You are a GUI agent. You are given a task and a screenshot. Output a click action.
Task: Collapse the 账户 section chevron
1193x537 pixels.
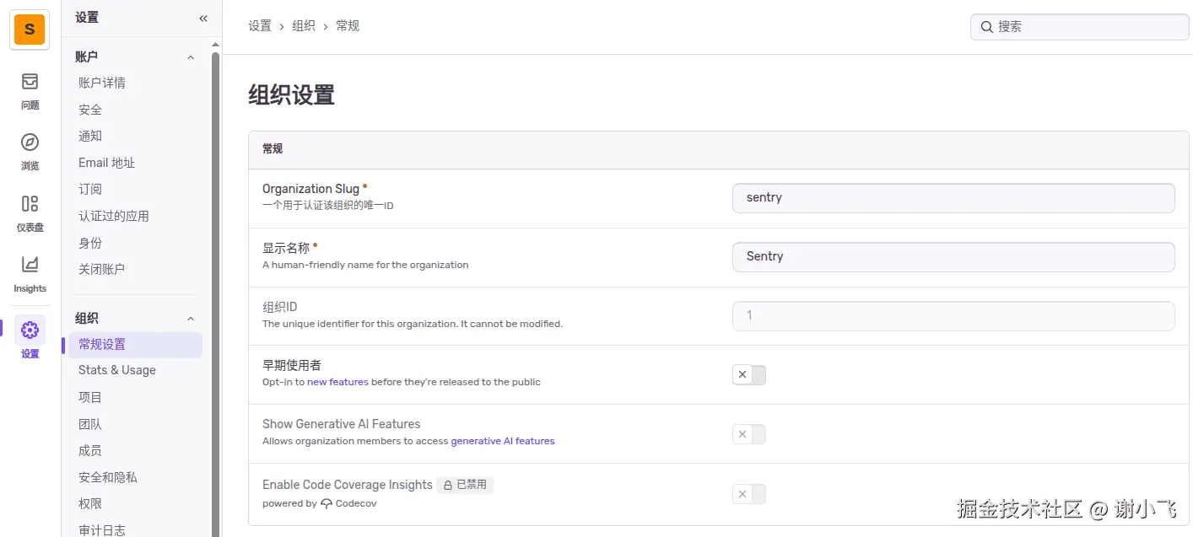pos(191,57)
